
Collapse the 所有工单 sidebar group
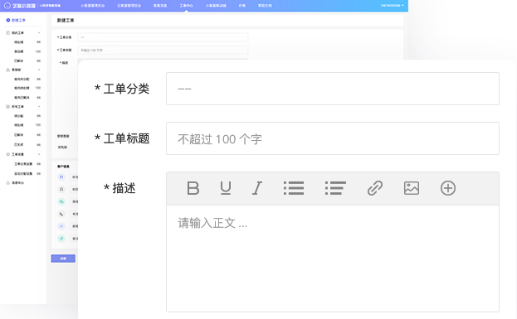click(x=39, y=107)
